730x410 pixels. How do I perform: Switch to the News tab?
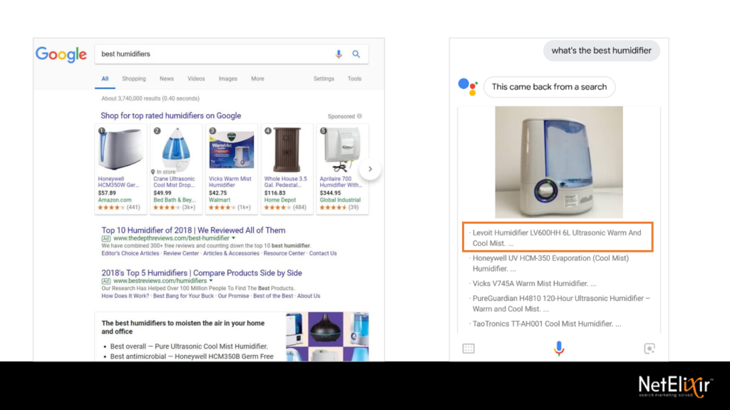click(x=167, y=78)
